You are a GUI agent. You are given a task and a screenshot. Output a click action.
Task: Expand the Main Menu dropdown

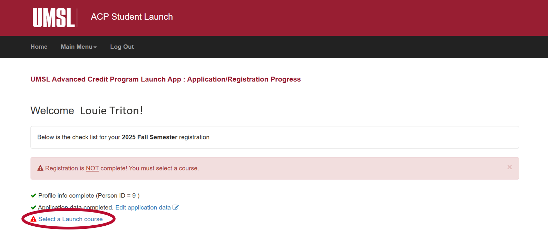click(79, 47)
